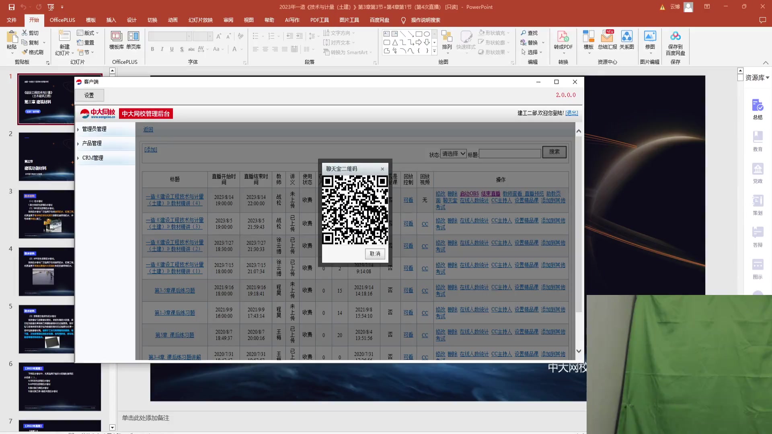Click the Find (查找) button
This screenshot has height=434, width=772.
[x=529, y=33]
